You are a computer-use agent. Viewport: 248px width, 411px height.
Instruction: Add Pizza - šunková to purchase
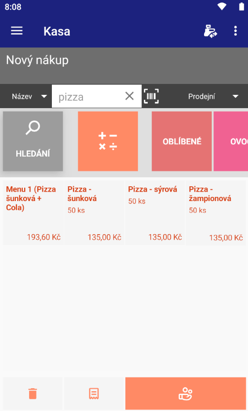pyautogui.click(x=94, y=212)
